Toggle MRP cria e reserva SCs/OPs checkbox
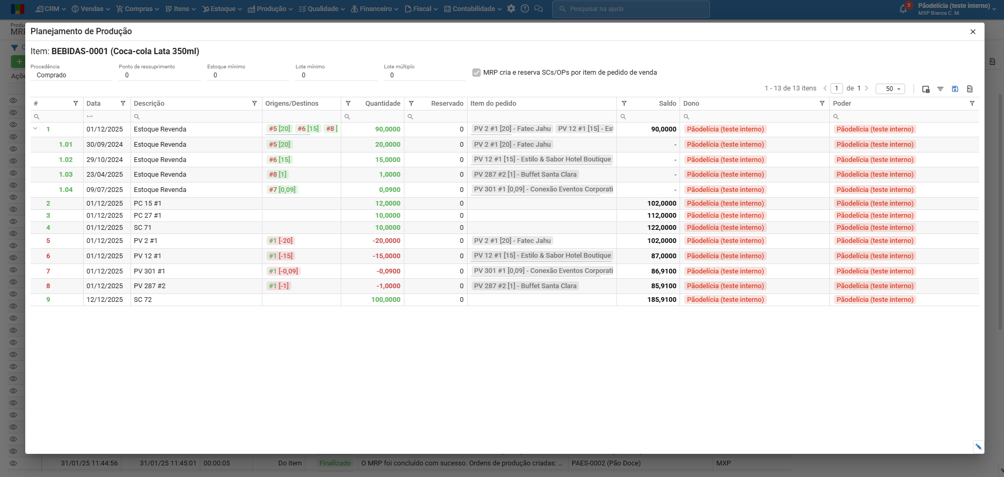The image size is (1004, 477). point(476,73)
